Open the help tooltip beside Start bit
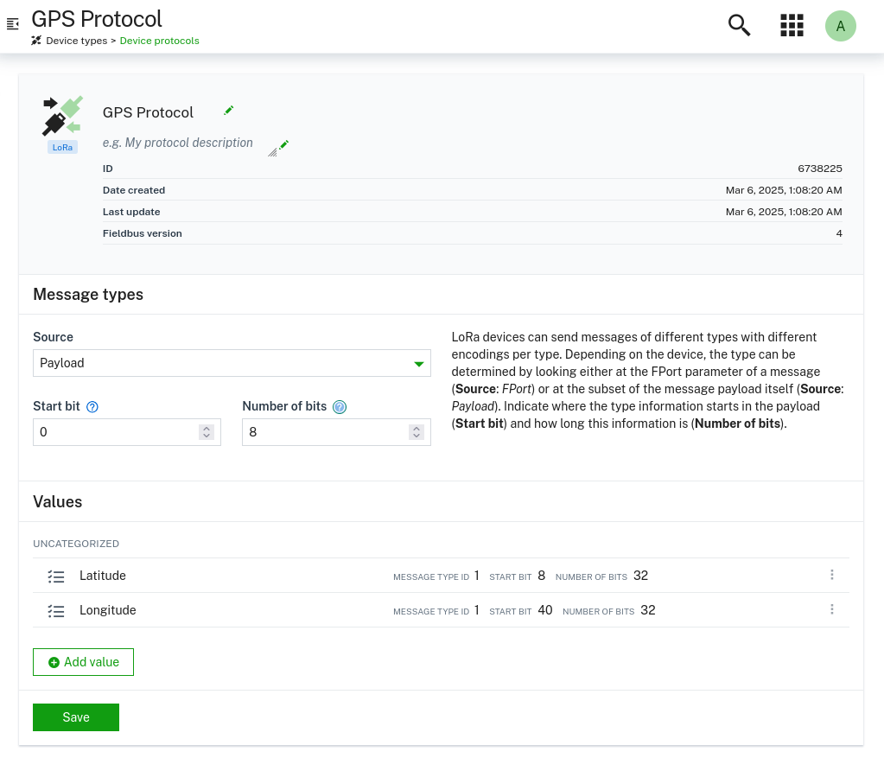 [92, 406]
